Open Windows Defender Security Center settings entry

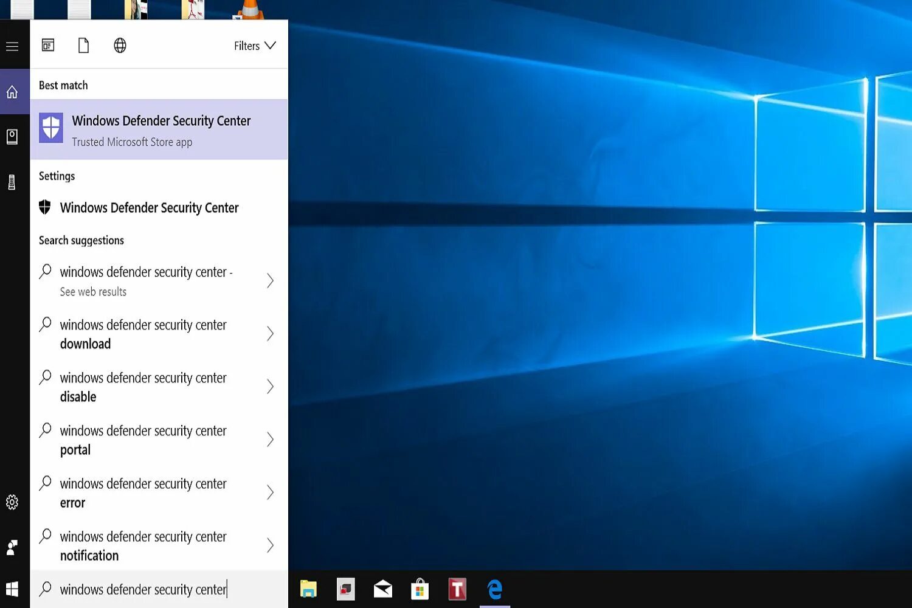pos(159,208)
